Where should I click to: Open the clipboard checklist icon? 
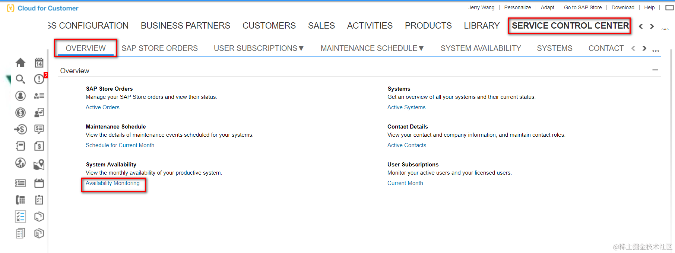[x=39, y=200]
